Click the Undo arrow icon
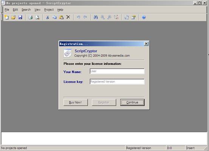Viewport: 209px width, 151px height. 79,17
